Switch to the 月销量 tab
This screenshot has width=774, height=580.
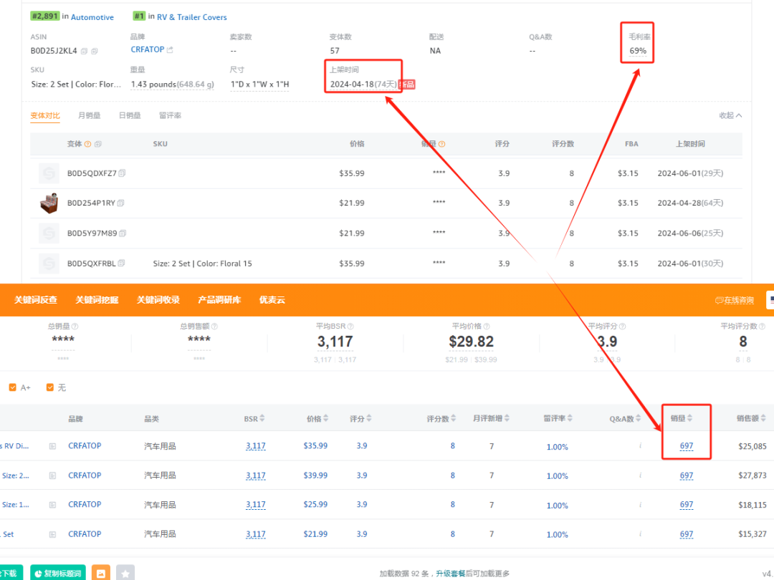click(x=90, y=115)
